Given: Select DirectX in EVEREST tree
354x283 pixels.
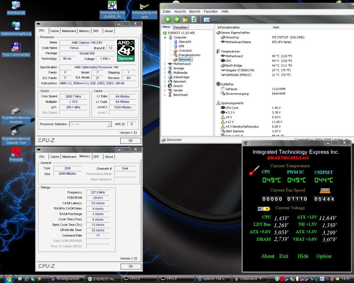Looking at the screenshot, I should coord(178,86).
